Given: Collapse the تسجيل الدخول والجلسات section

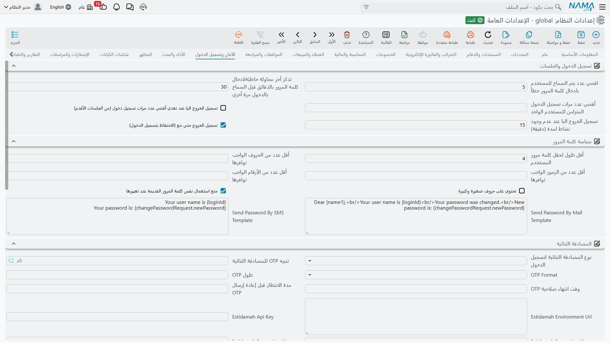Looking at the screenshot, I should [x=14, y=66].
